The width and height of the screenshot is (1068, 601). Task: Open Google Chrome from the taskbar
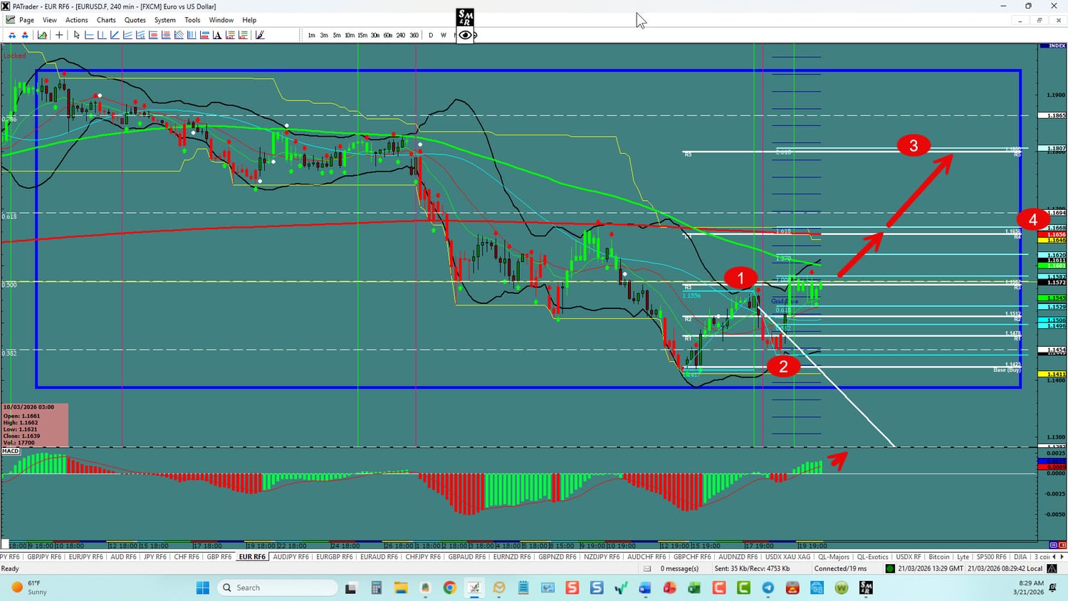[449, 587]
